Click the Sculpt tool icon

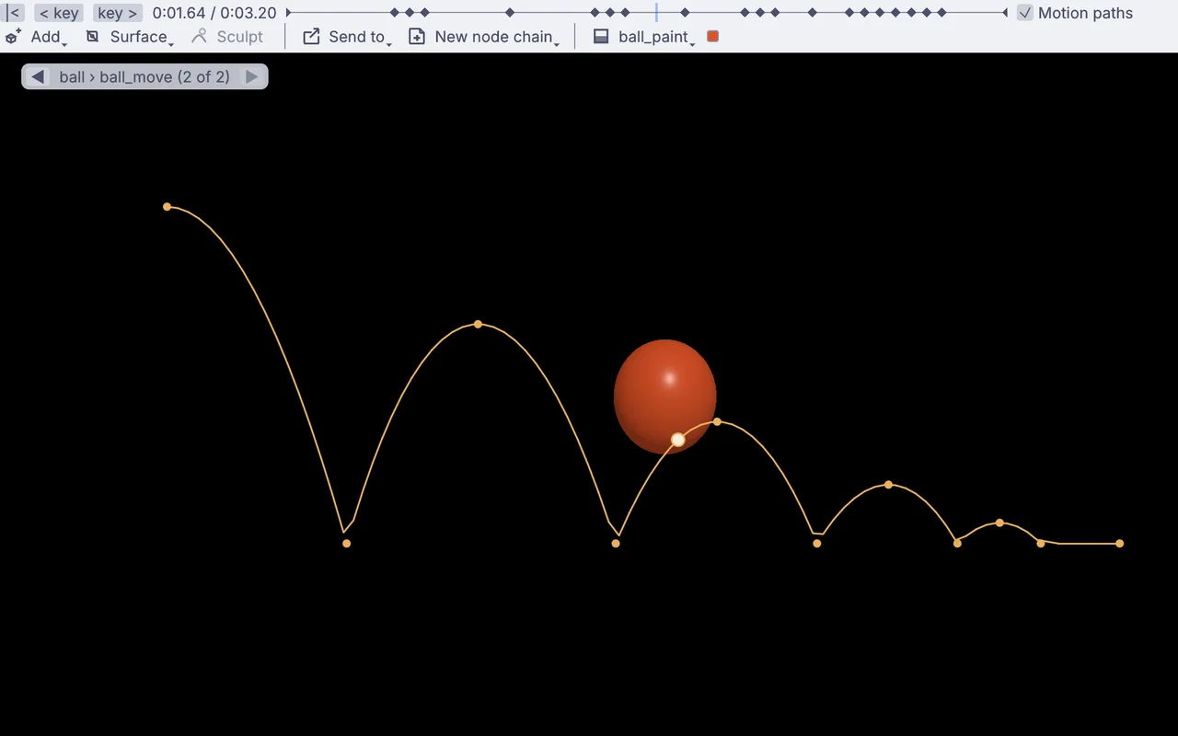[x=200, y=37]
